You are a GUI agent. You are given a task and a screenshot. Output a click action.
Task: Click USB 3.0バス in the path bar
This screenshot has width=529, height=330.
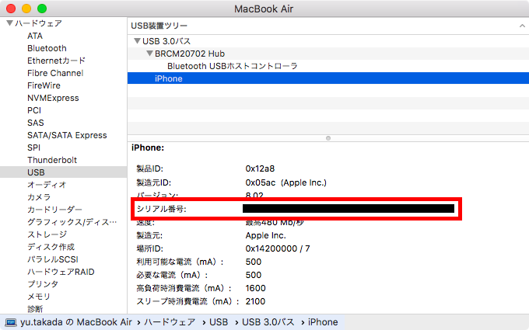click(268, 322)
